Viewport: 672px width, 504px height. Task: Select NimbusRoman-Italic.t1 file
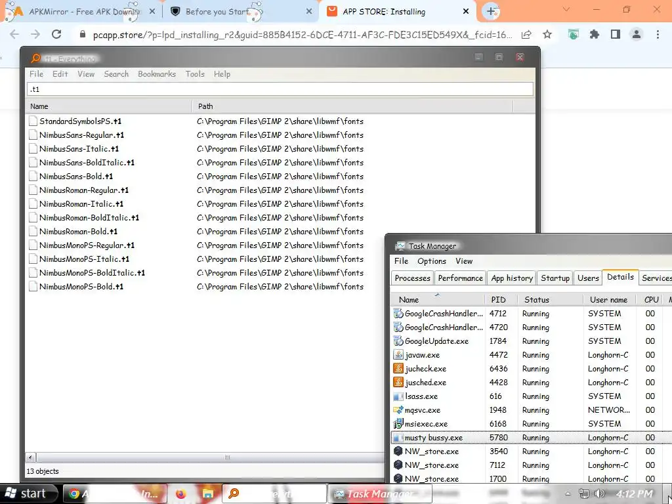81,204
